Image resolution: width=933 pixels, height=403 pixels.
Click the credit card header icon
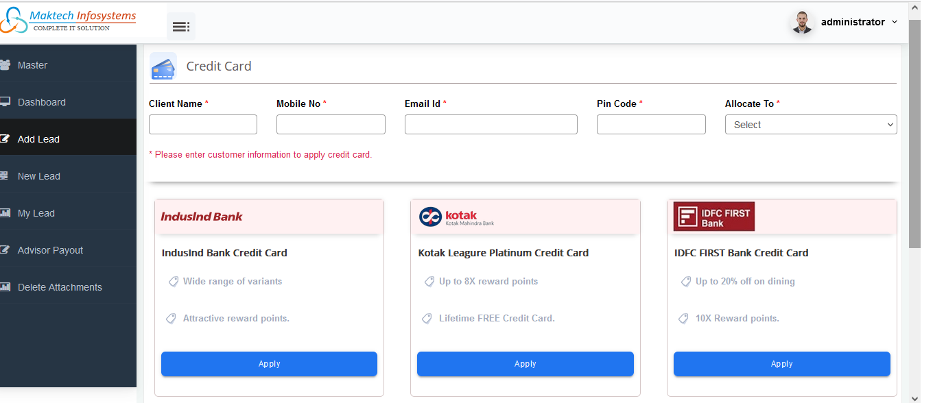pyautogui.click(x=163, y=66)
